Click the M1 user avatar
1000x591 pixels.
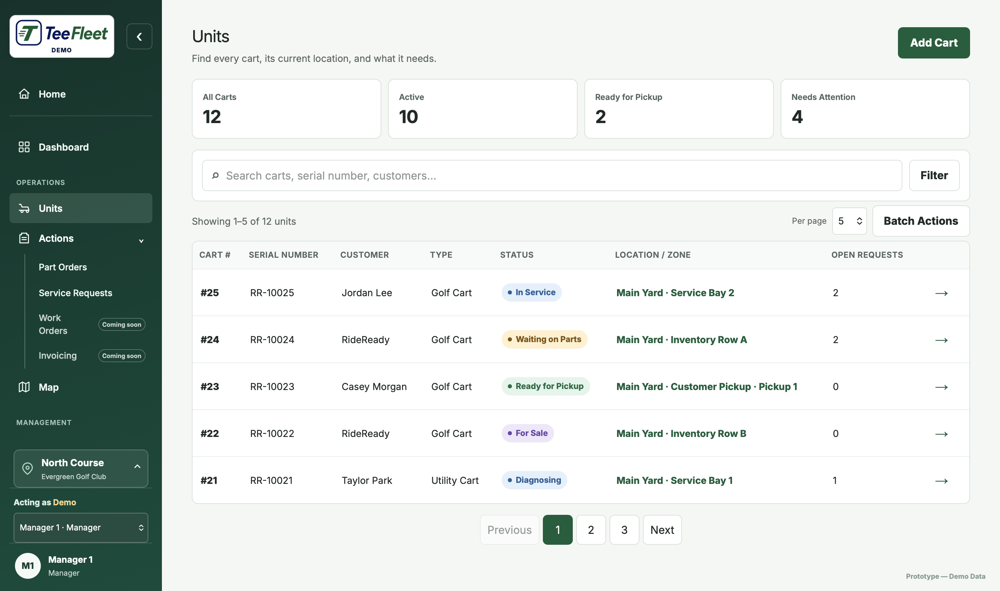[x=28, y=565]
